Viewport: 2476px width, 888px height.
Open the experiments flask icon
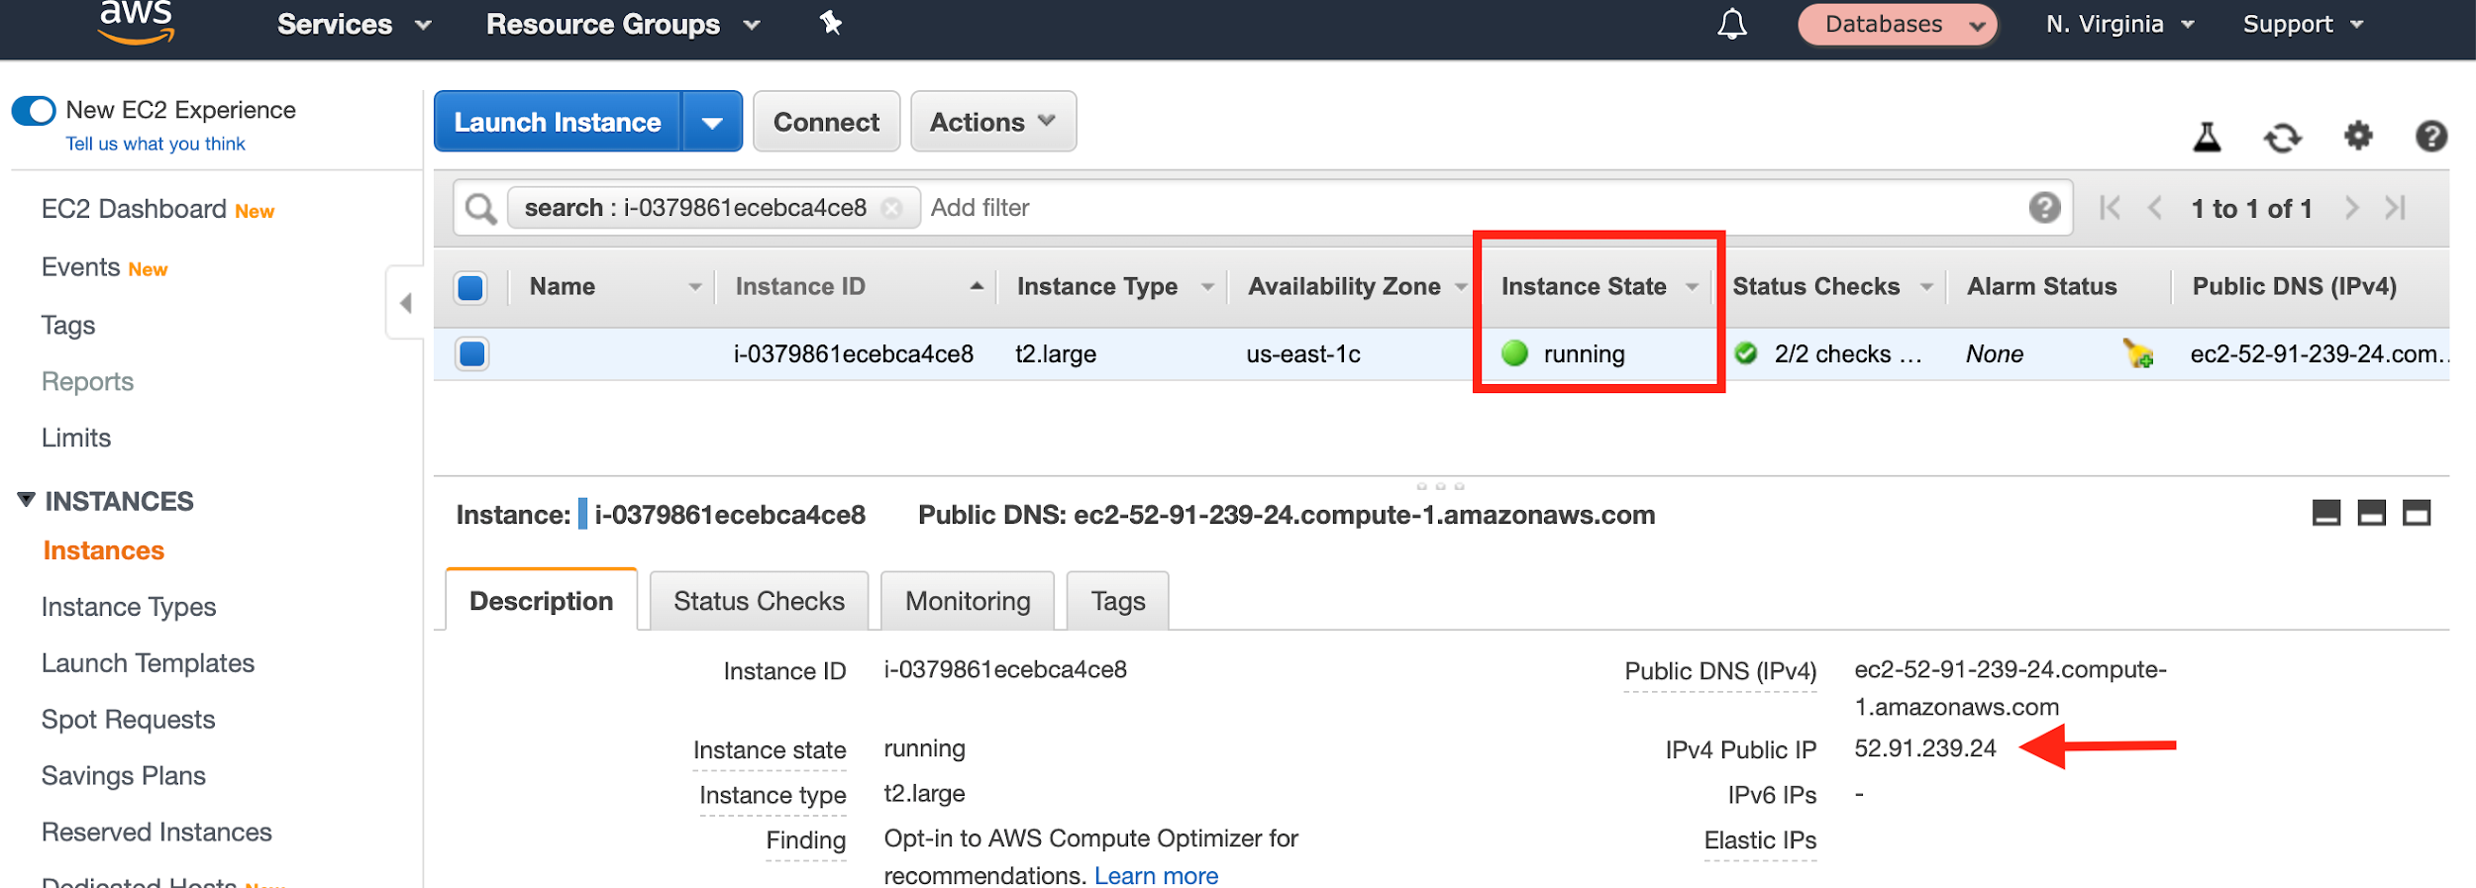tap(2206, 138)
